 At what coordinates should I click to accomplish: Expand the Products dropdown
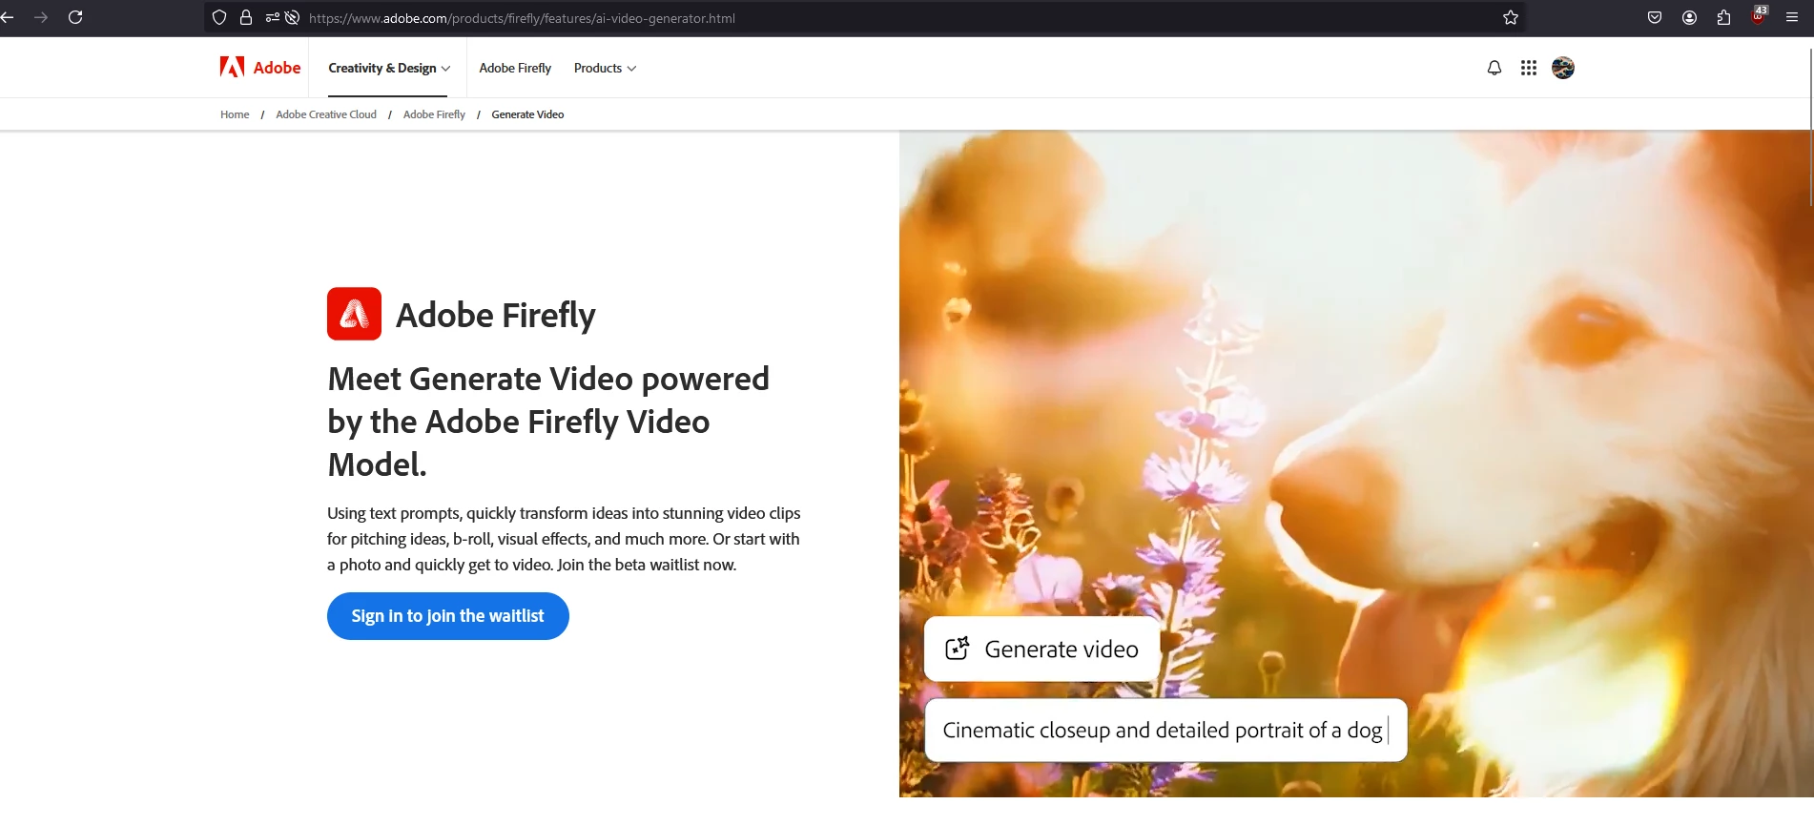pos(605,68)
